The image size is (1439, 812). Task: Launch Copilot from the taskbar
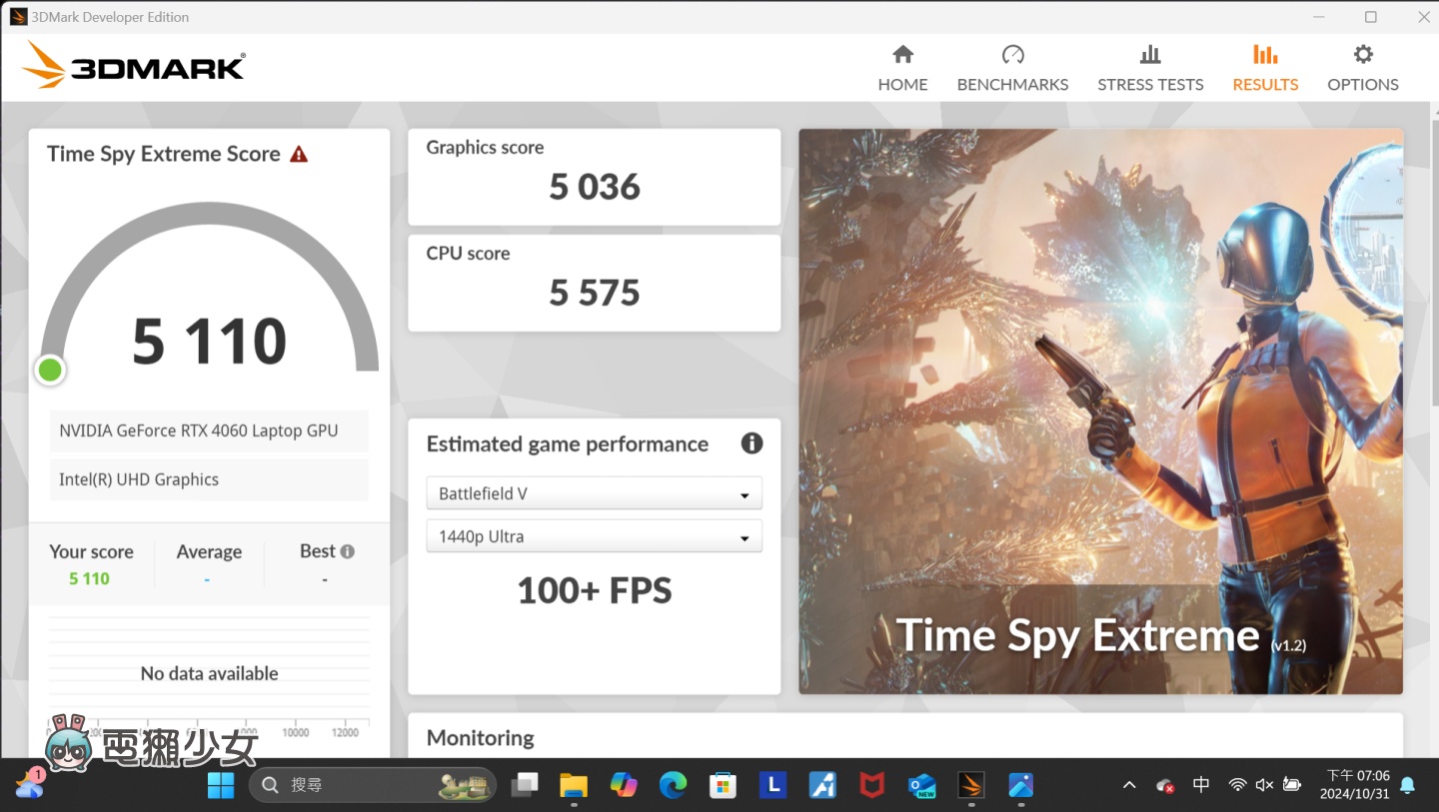[x=624, y=785]
